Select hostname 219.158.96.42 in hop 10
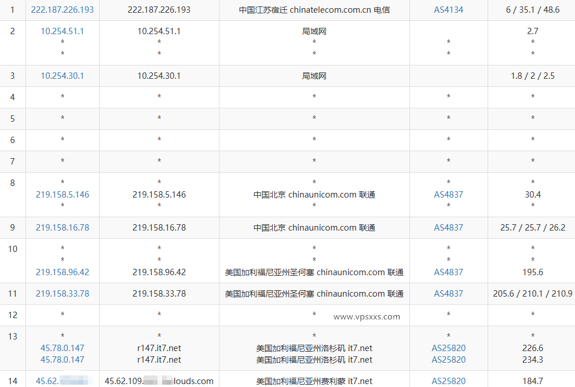 159,272
